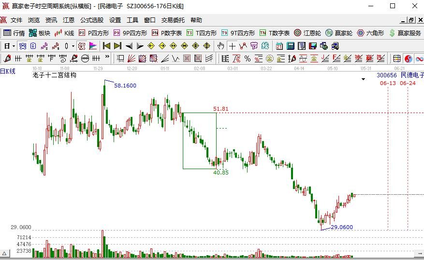Select the zigzag wave line tool
Viewport: 424px width, 260px height.
click(176, 58)
